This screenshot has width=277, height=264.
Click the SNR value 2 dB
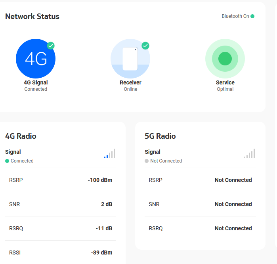click(x=107, y=204)
